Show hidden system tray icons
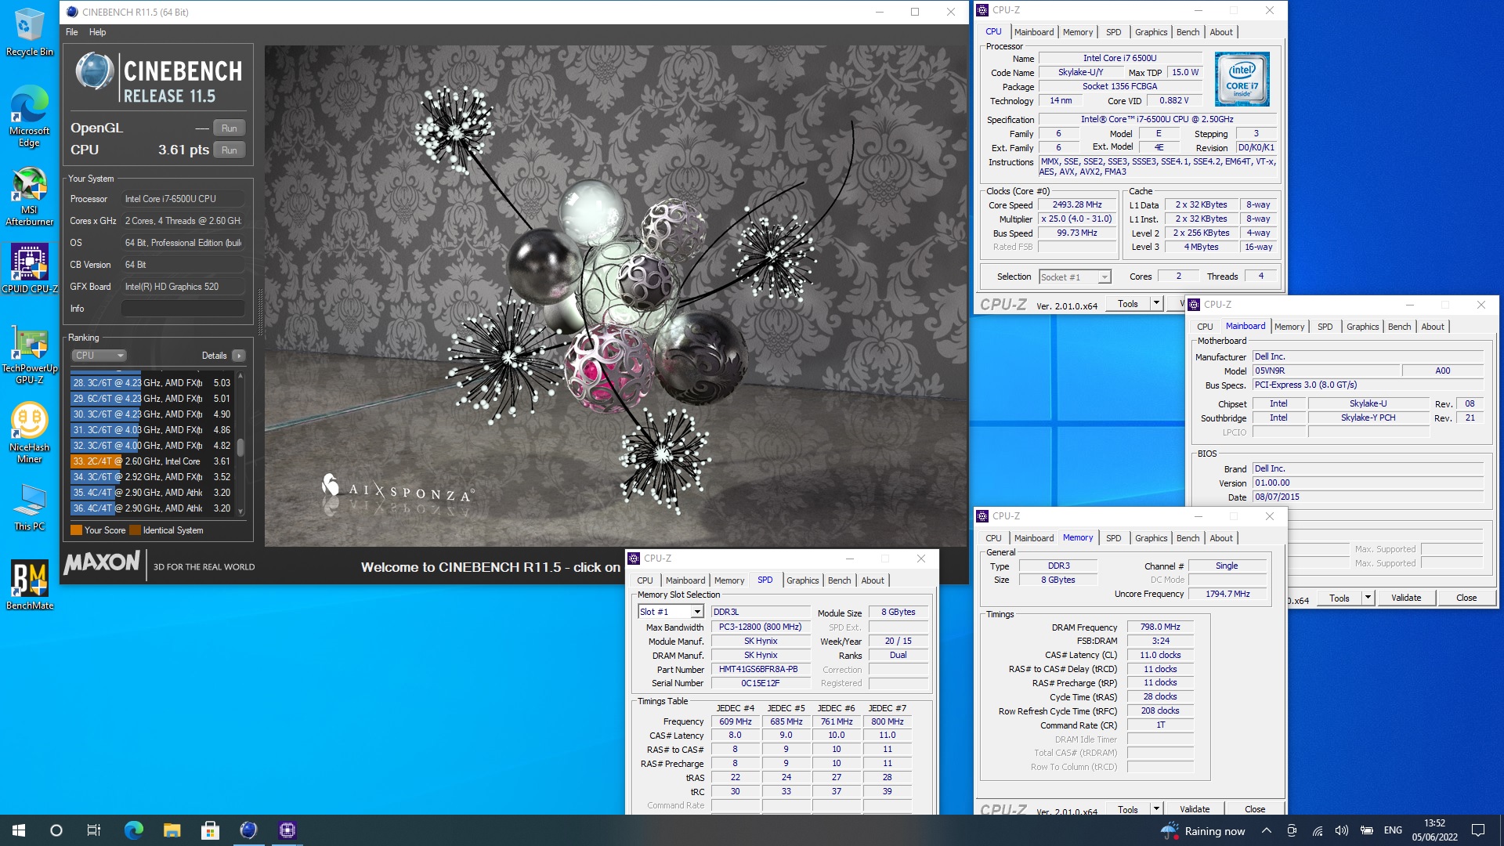The image size is (1504, 846). coord(1267,830)
